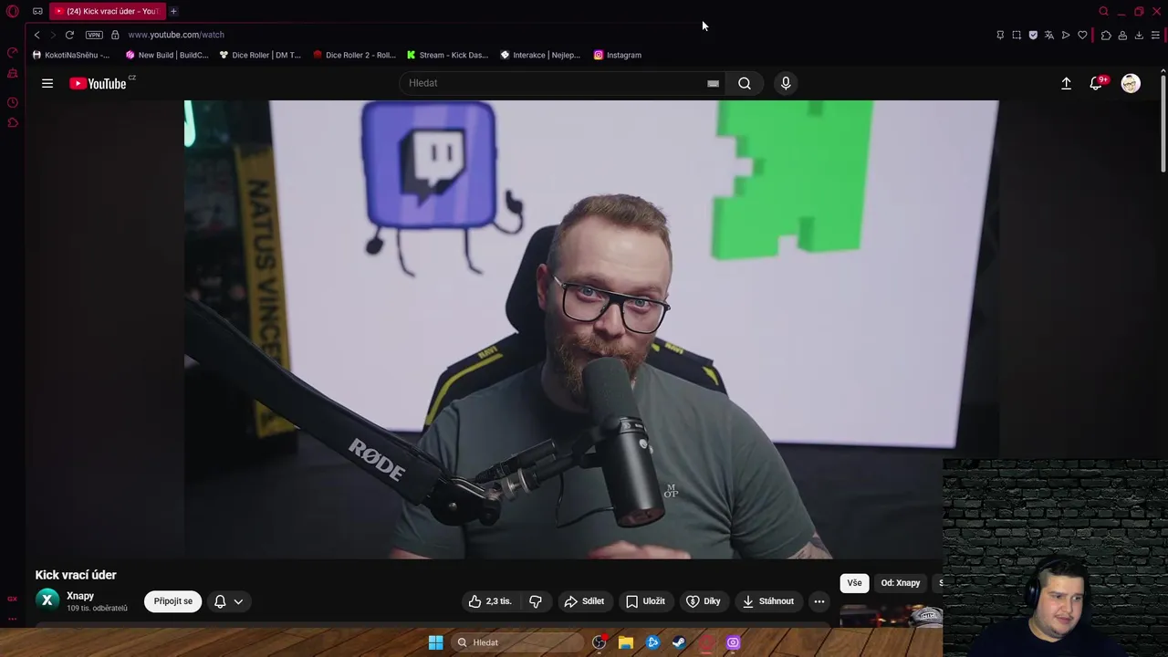Open the extensions cube icon

tap(1106, 35)
